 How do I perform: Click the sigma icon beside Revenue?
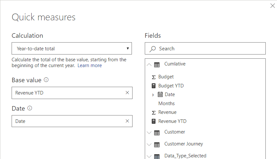click(x=154, y=113)
